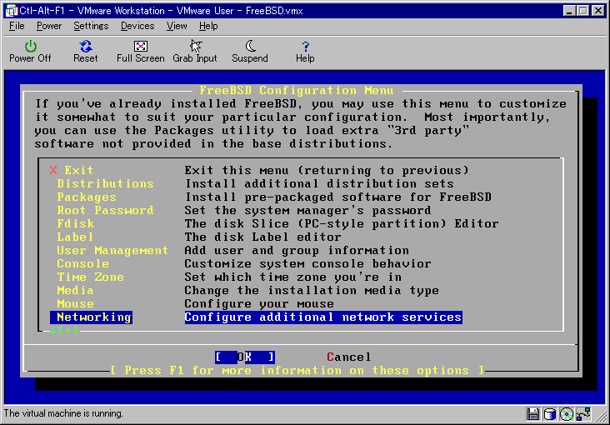The image size is (610, 425).
Task: Click 'The virtual machine is running.' status text
Action: [63, 413]
